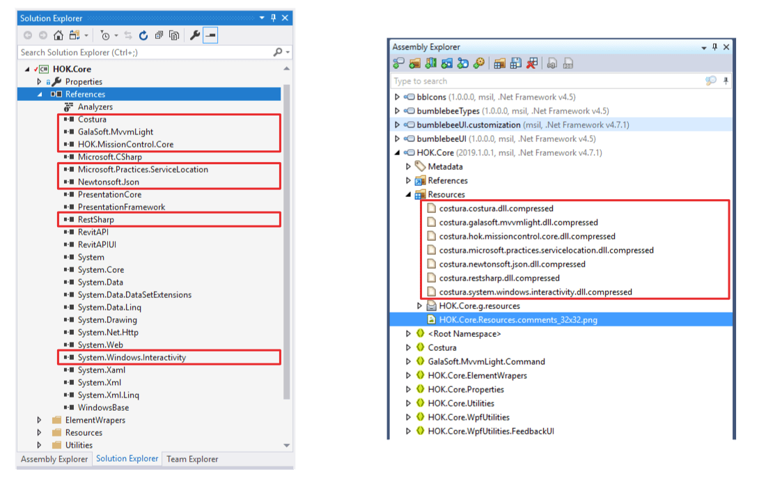Image resolution: width=766 pixels, height=481 pixels.
Task: Click the Open assembly icon in Assembly Explorer
Action: [x=398, y=63]
